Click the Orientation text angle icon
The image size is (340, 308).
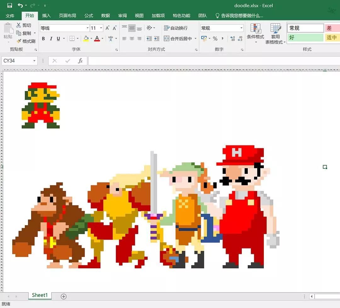150,28
